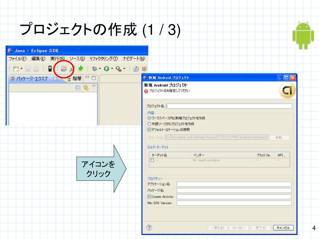Click the ベンダー column header

(222, 155)
